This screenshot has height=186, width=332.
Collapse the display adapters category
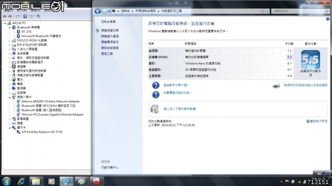pyautogui.click(x=9, y=128)
